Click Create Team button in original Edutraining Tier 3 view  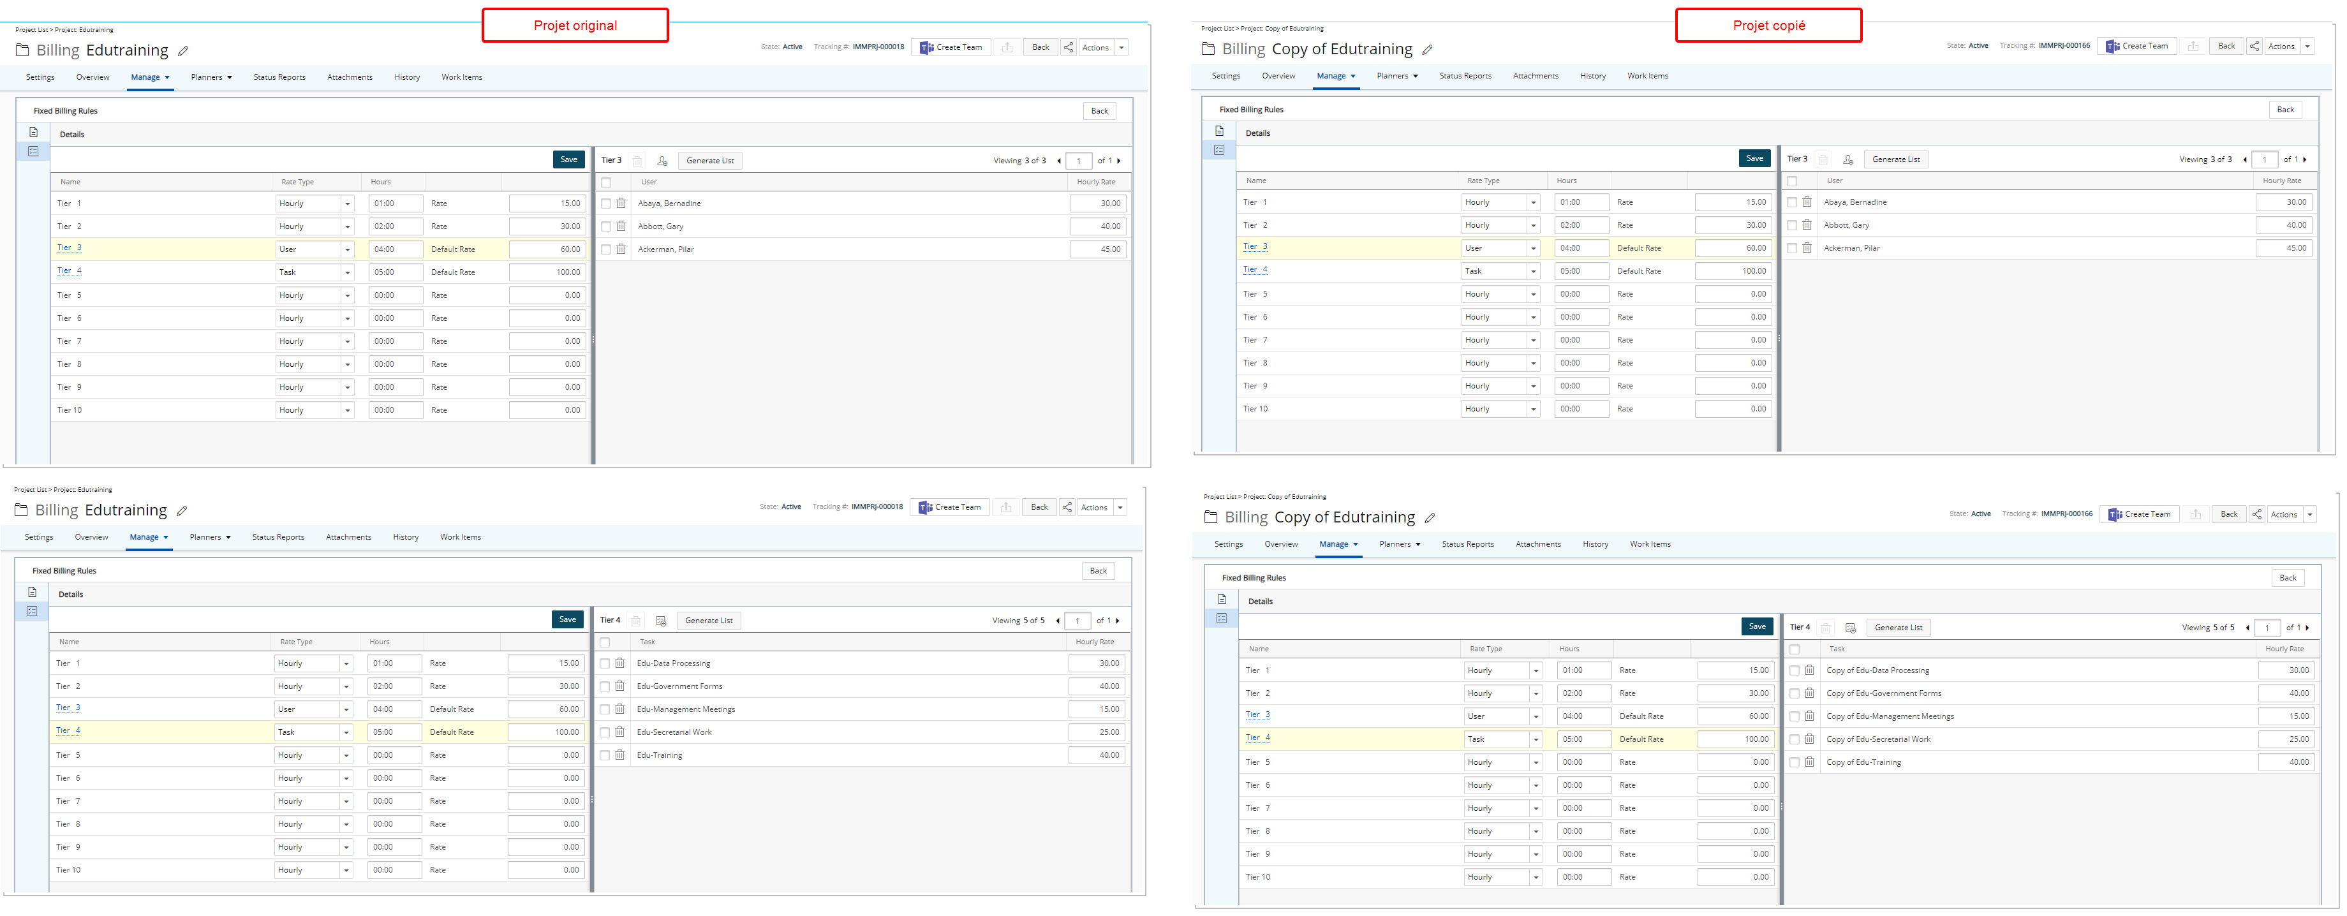(x=951, y=47)
